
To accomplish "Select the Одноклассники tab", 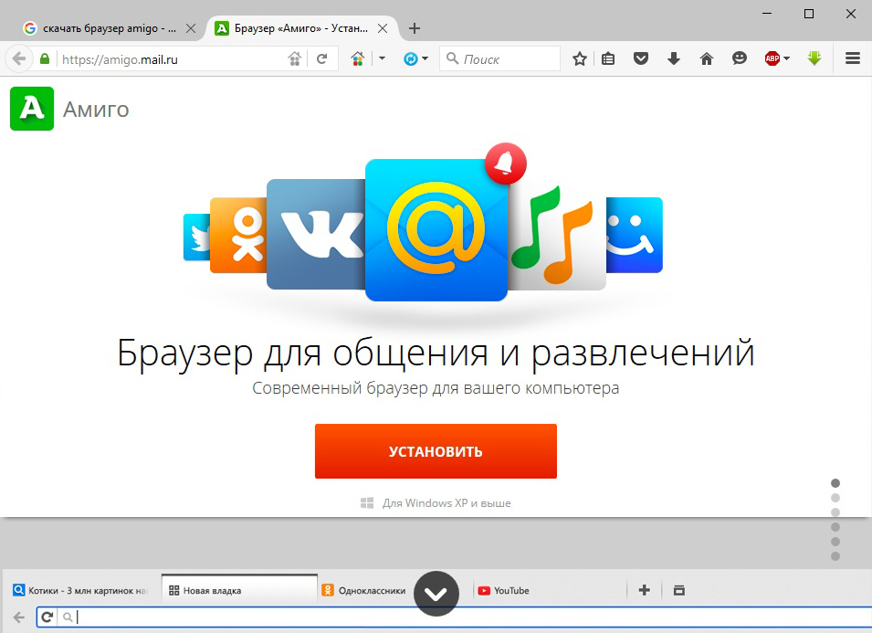I will coord(370,591).
